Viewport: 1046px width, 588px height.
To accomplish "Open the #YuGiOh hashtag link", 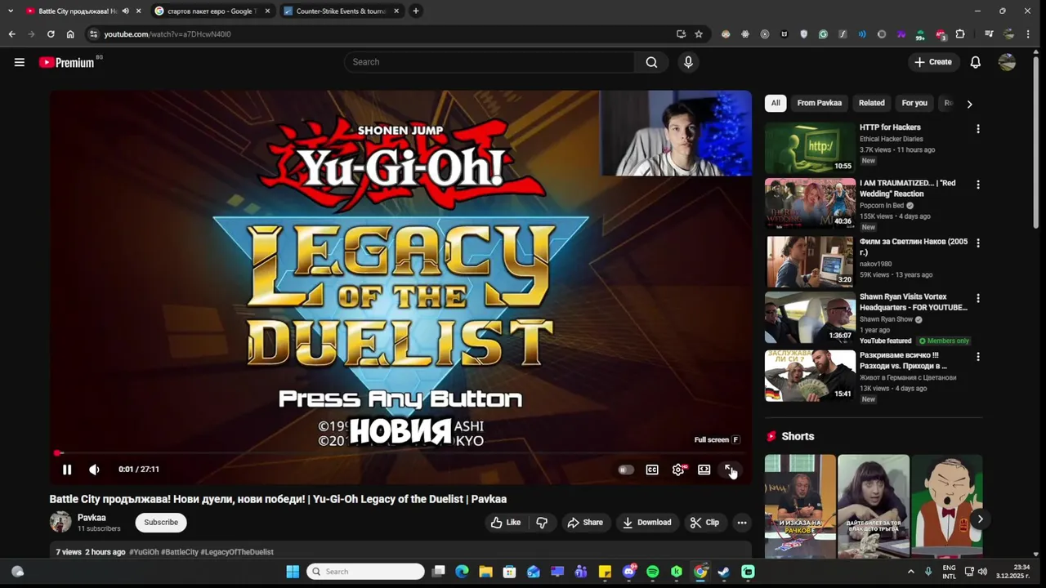I will pos(144,552).
